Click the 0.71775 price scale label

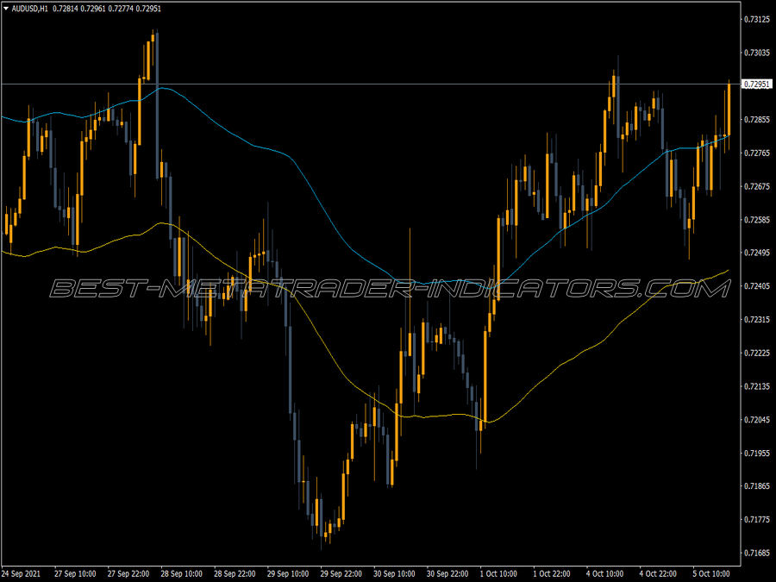point(757,520)
